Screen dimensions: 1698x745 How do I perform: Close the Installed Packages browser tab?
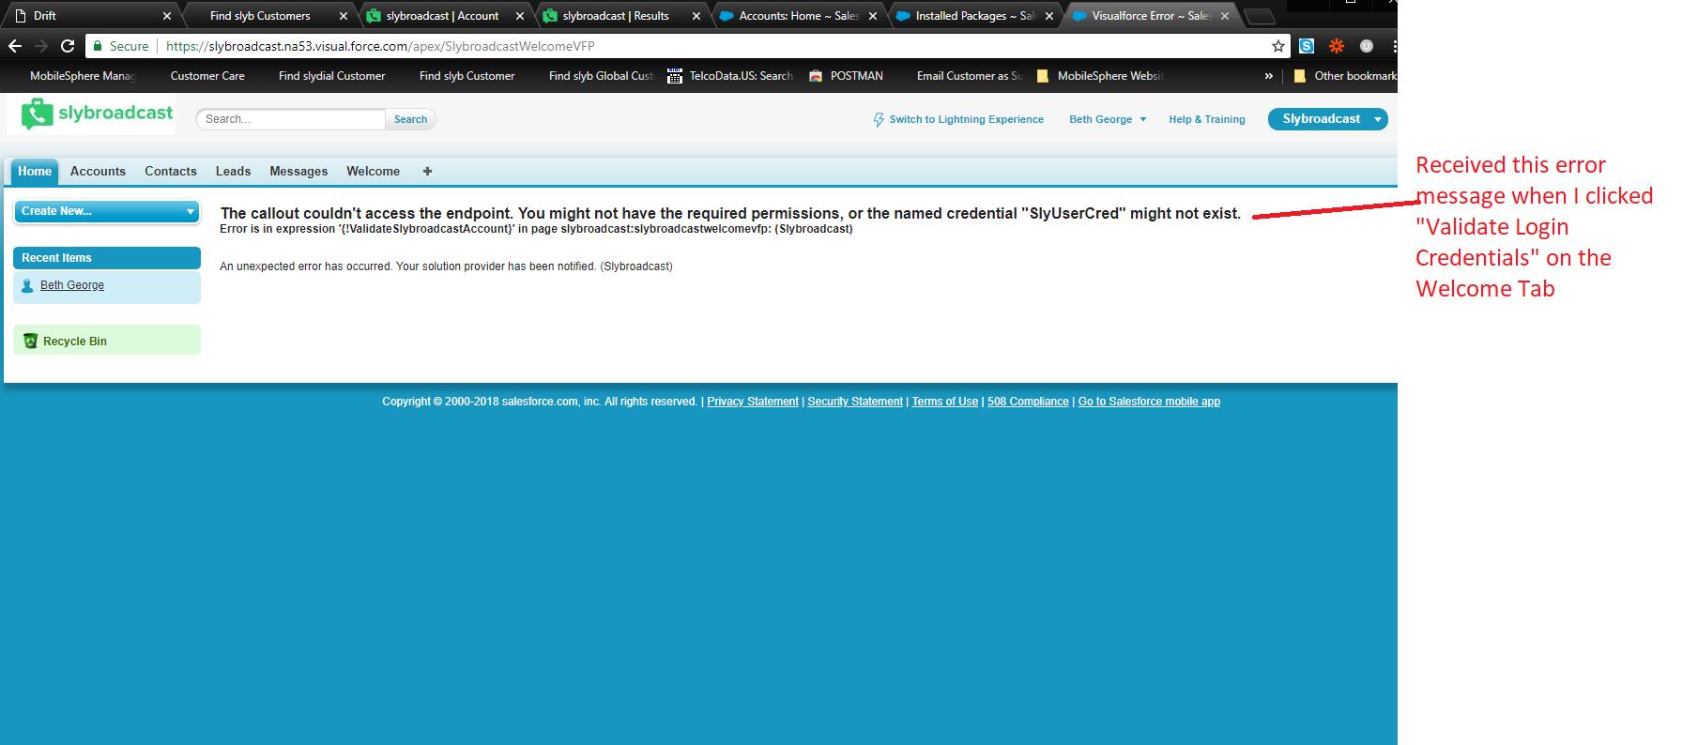click(1048, 16)
